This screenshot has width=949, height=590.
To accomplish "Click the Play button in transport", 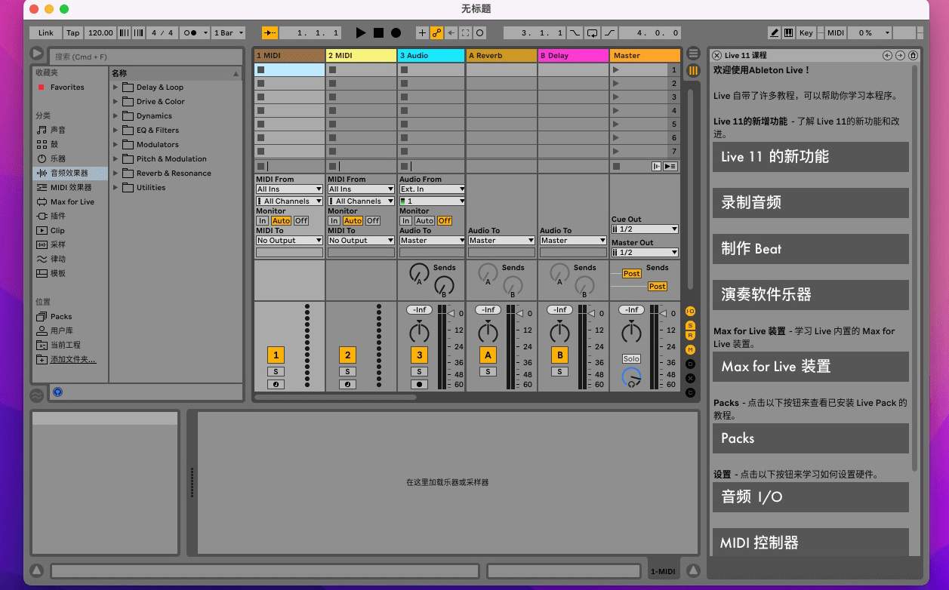I will click(x=360, y=33).
